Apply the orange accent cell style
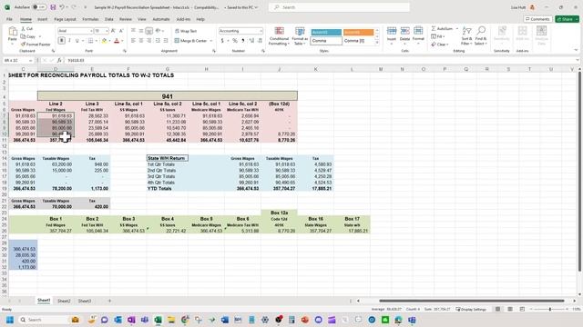This screenshot has height=327, width=583. [x=358, y=33]
